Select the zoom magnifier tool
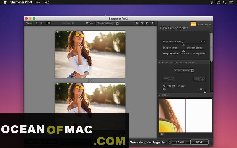This screenshot has width=237, height=148. [x=142, y=23]
